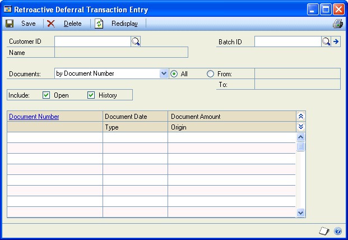348x240 pixels.
Task: Click the To range field
Action: 298,84
